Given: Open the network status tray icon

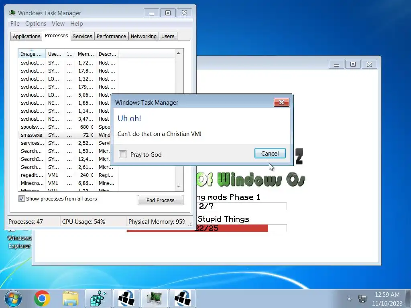Looking at the screenshot, I should coord(362,298).
